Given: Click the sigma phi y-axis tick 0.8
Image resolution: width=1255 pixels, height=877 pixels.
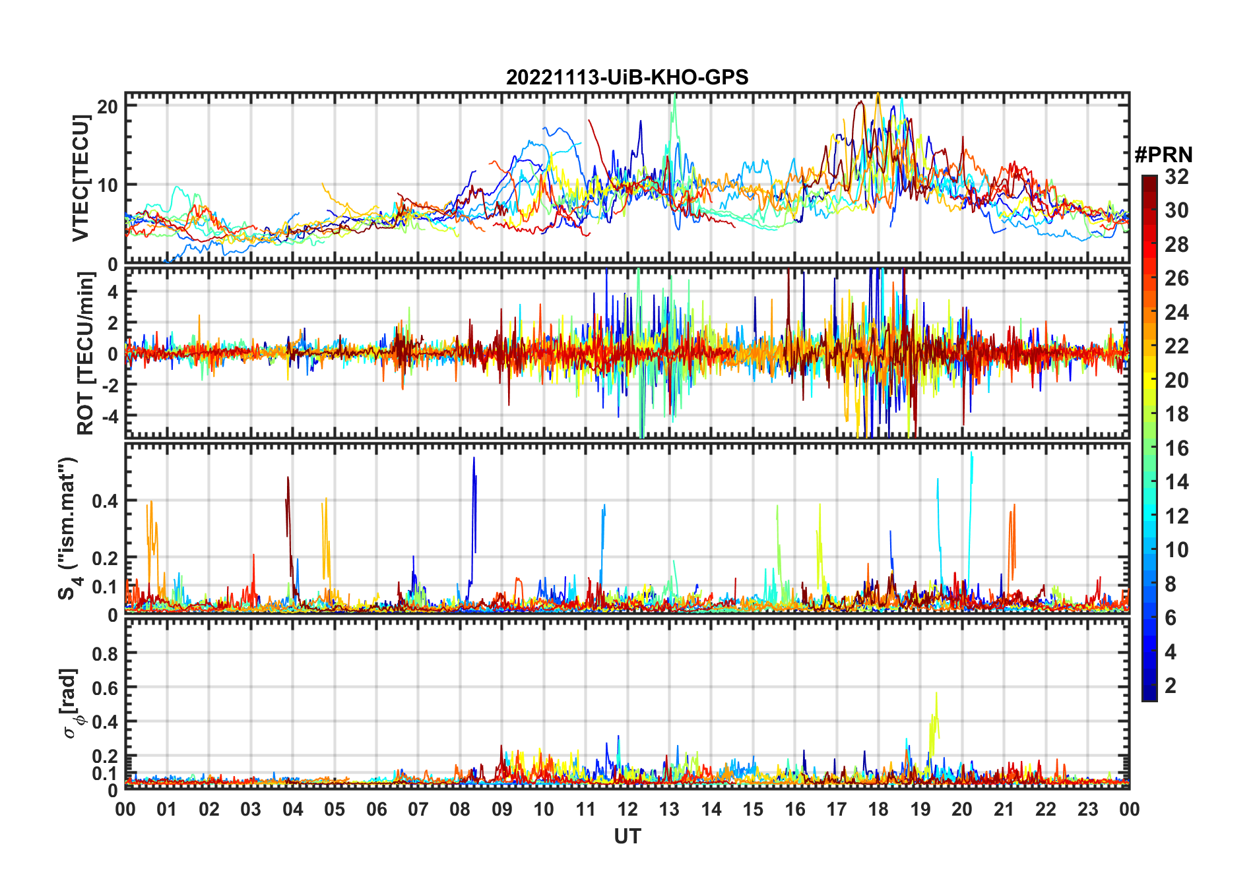Looking at the screenshot, I should [x=106, y=653].
